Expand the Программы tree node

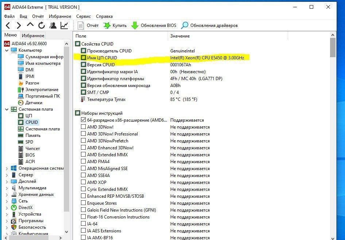[7, 221]
